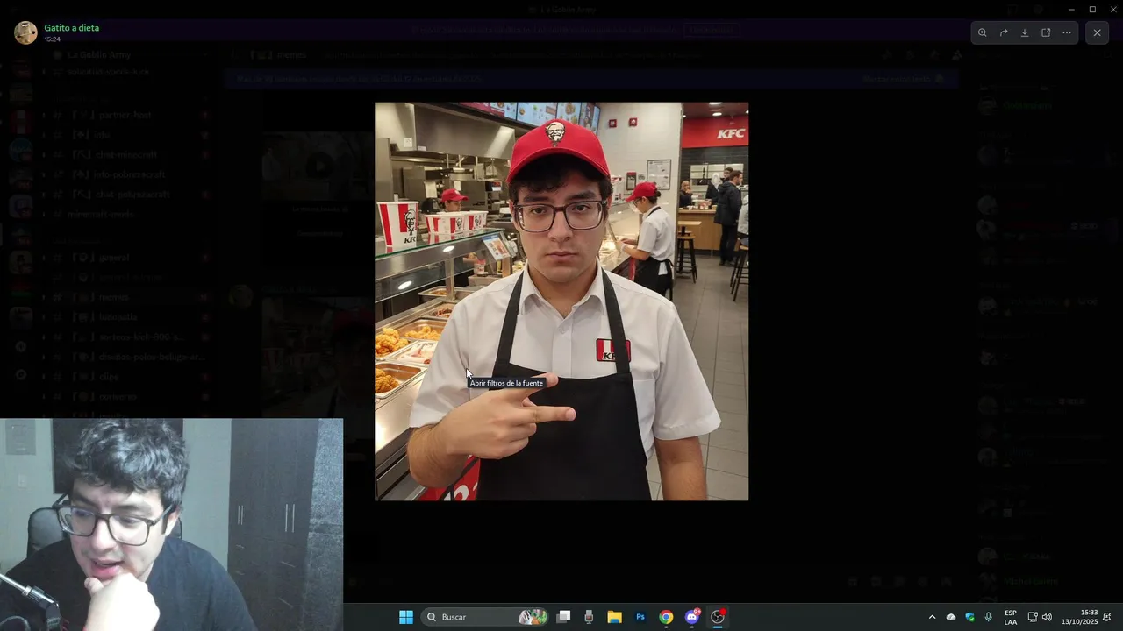Download the image with the download icon
Viewport: 1123px width, 631px height.
[1025, 32]
